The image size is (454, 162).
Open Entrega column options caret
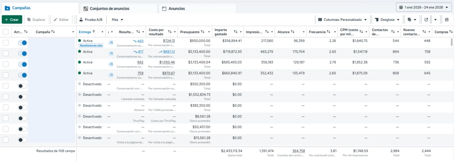[x=102, y=32]
